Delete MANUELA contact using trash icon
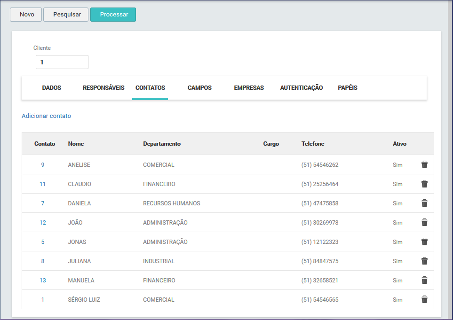 point(424,280)
